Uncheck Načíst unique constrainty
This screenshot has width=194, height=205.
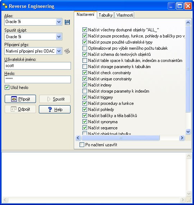[85, 79]
